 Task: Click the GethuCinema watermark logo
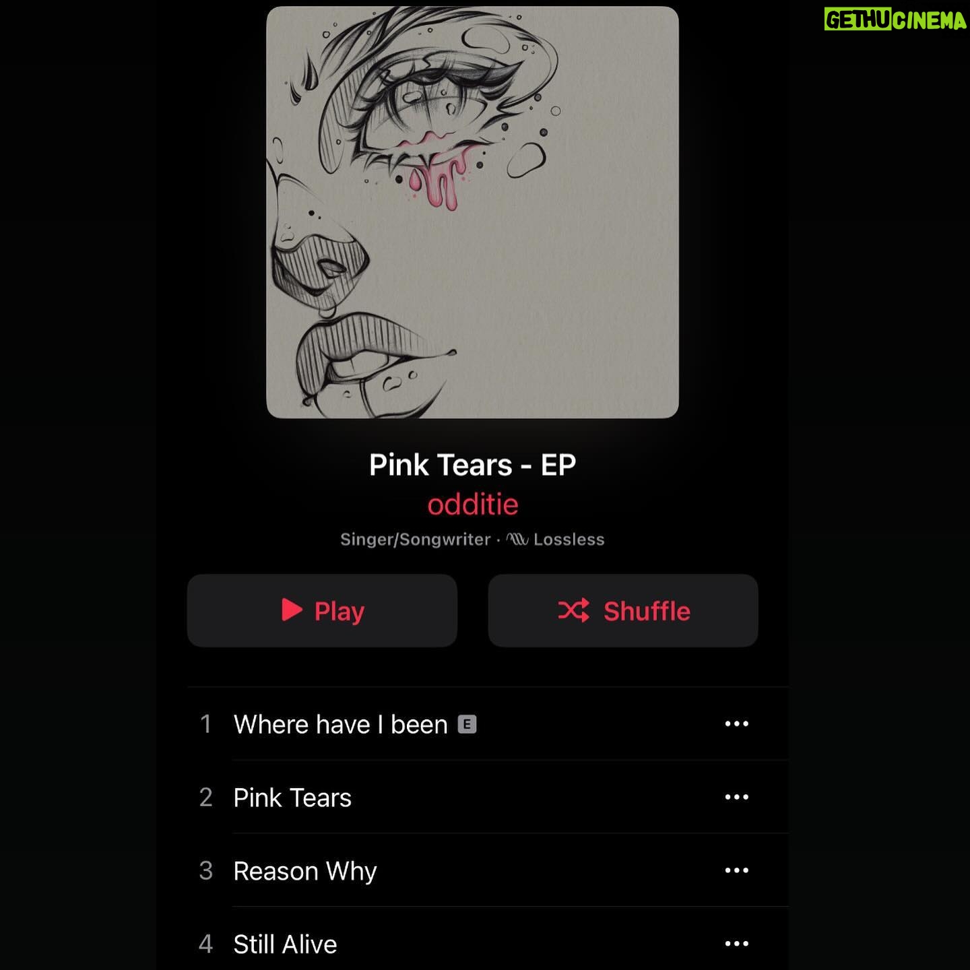coord(895,20)
